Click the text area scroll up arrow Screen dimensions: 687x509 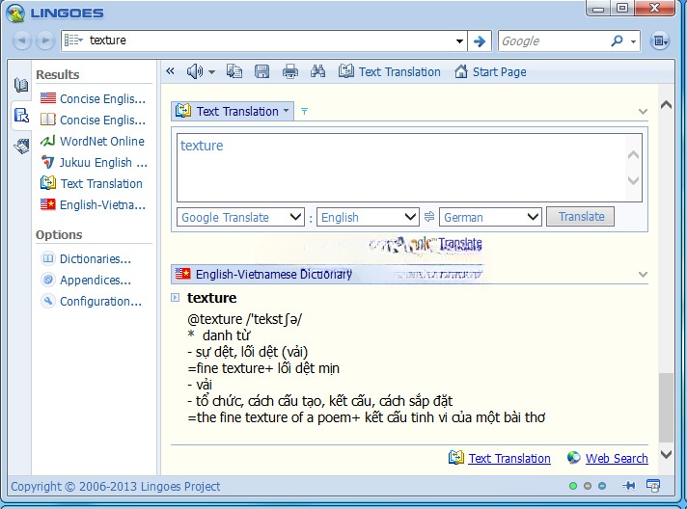(x=633, y=155)
